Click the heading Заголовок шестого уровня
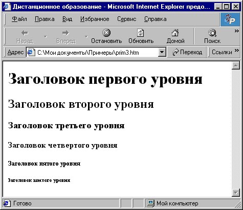This screenshot has width=243, height=210. 39,180
